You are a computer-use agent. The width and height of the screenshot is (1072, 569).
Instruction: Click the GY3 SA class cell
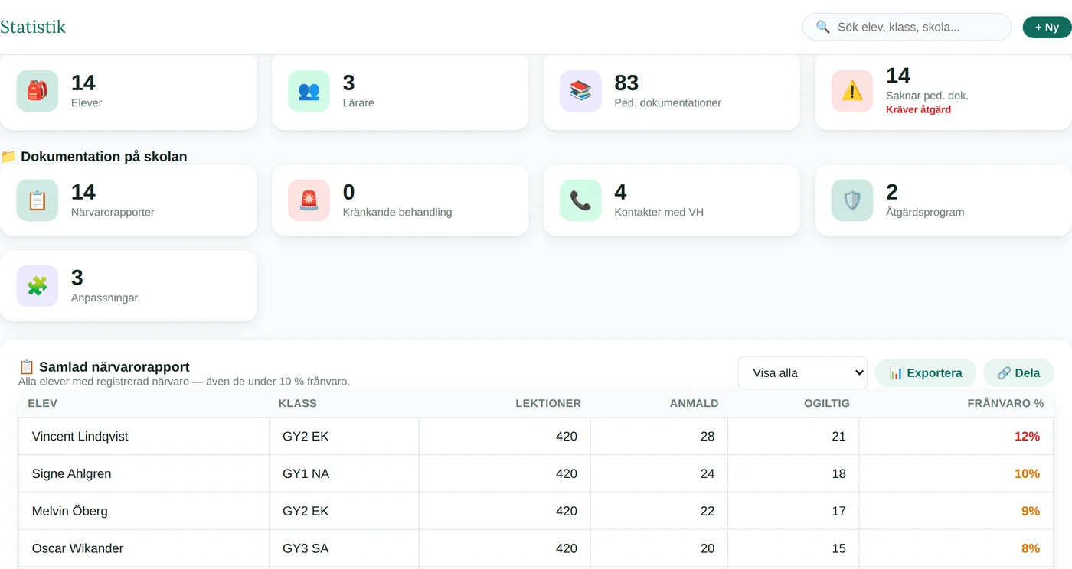click(x=344, y=548)
